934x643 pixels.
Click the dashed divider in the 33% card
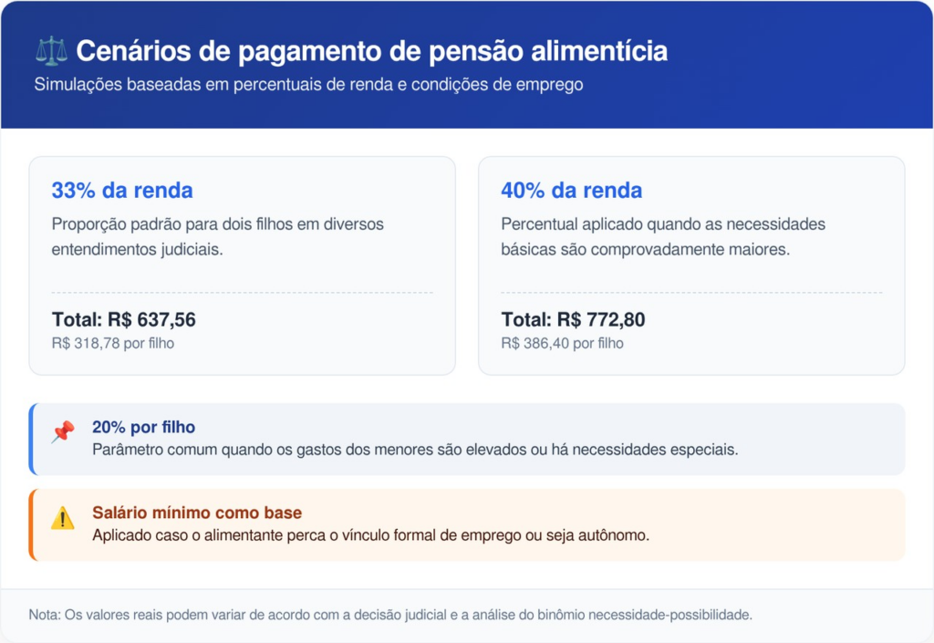243,293
